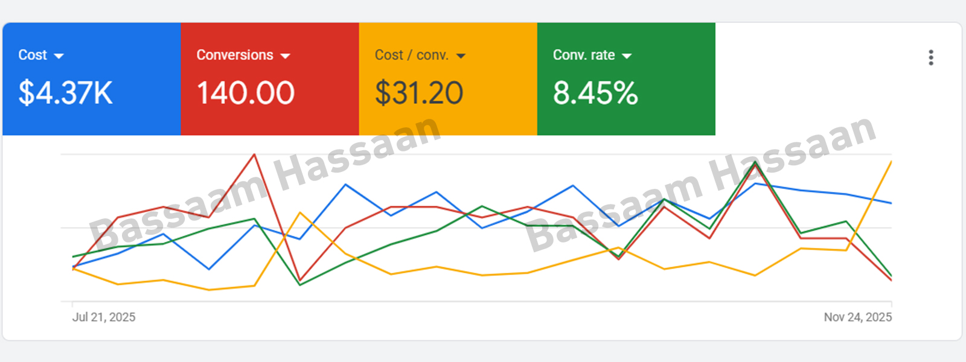Click the Cost metric label text

[33, 55]
